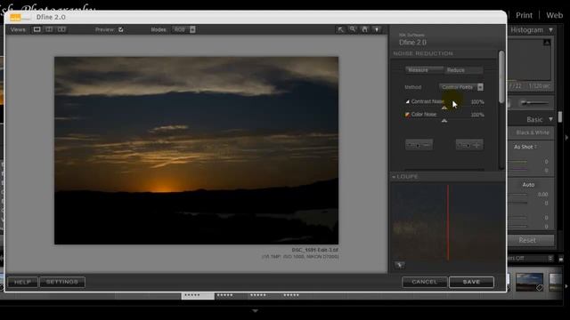
Task: Choose the zoom magnifier tool
Action: click(353, 29)
